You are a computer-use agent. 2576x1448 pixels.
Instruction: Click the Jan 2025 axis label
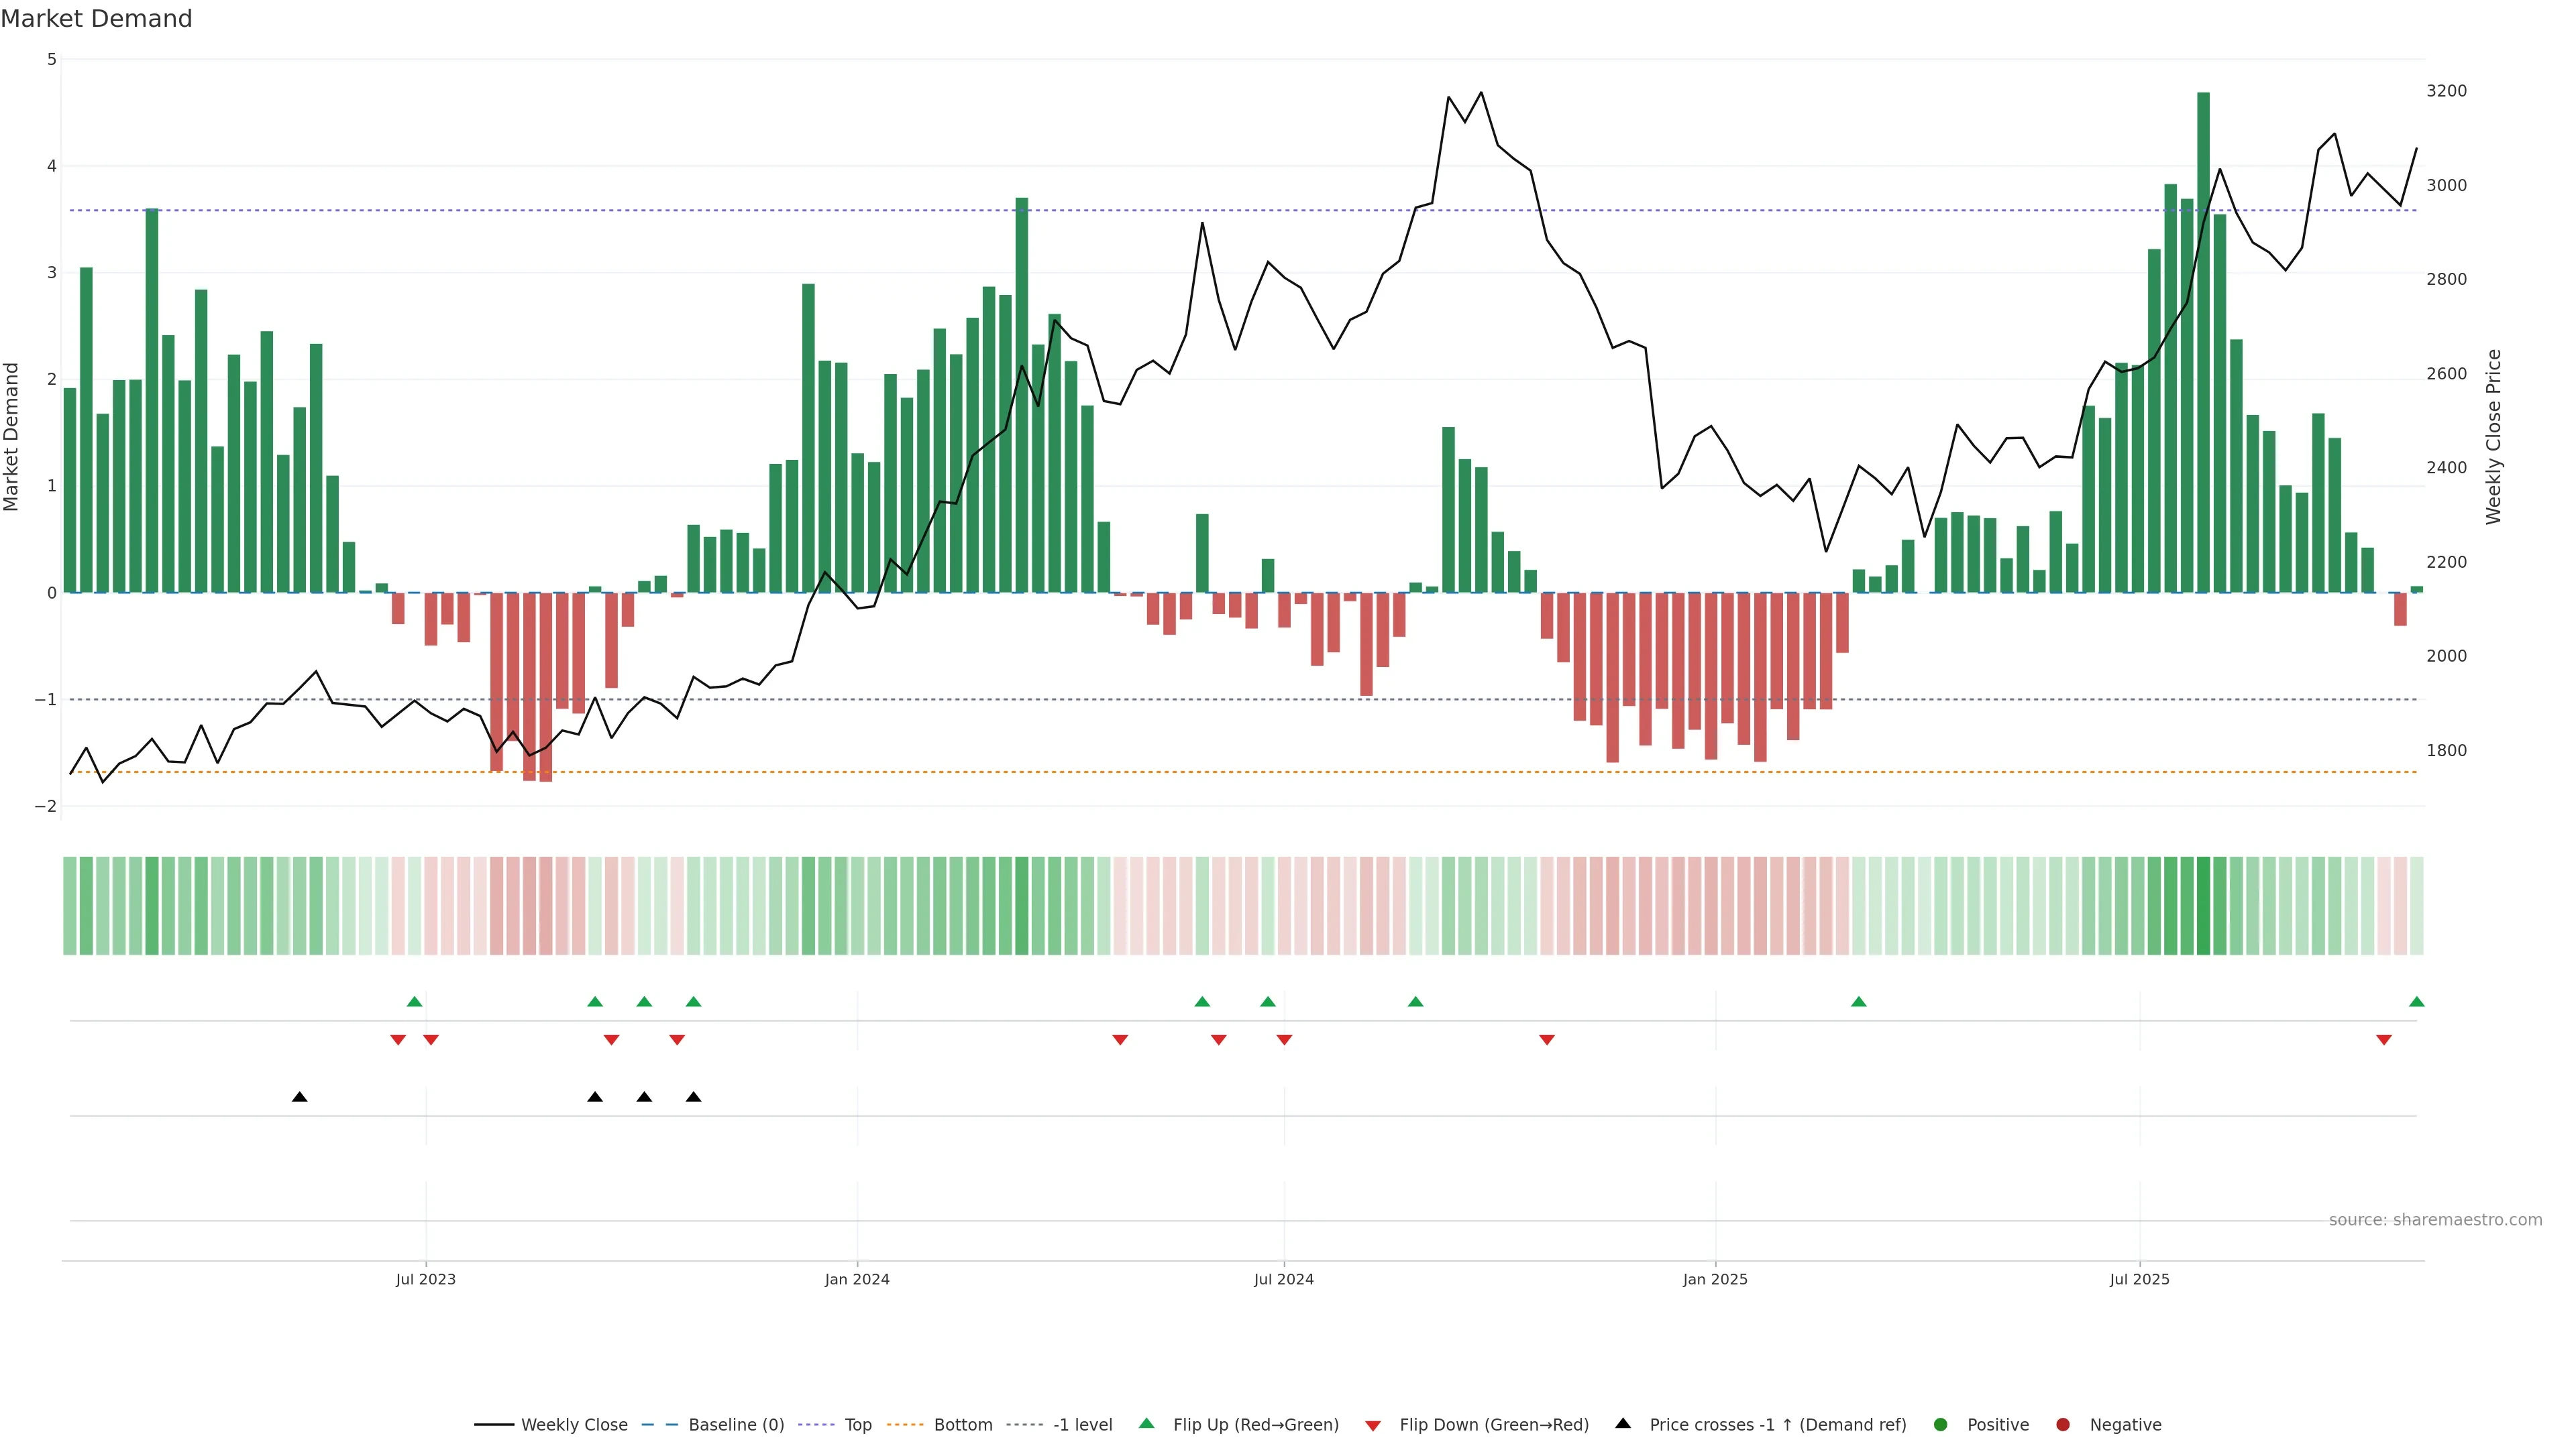(1715, 1279)
